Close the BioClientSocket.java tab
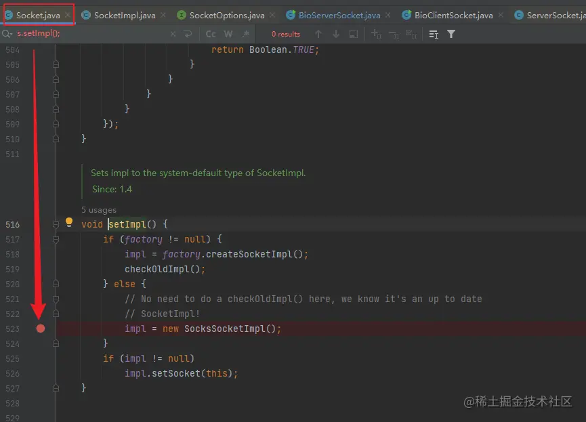Image resolution: width=586 pixels, height=422 pixels. [x=501, y=15]
